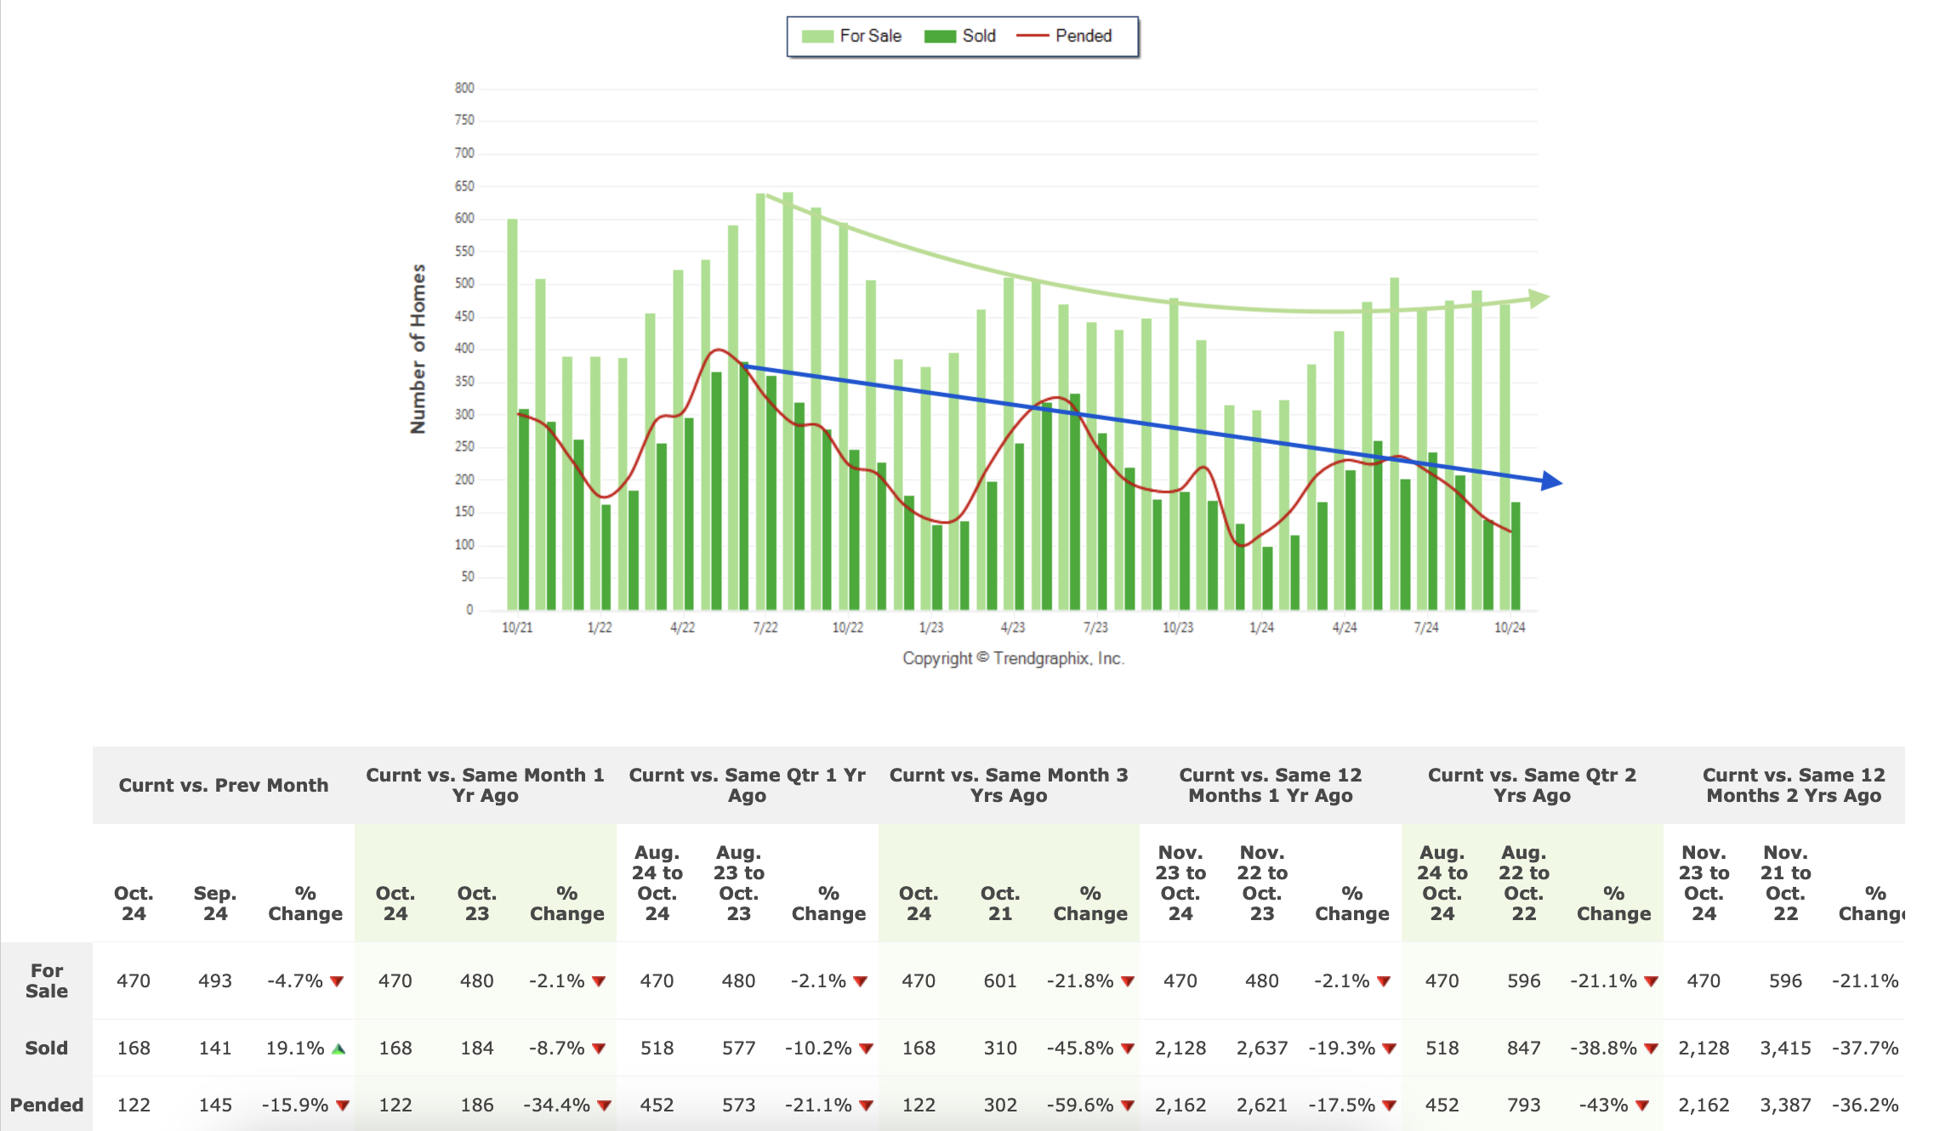Select Curnt vs. Prev Month column header
The width and height of the screenshot is (1934, 1131).
pyautogui.click(x=223, y=785)
